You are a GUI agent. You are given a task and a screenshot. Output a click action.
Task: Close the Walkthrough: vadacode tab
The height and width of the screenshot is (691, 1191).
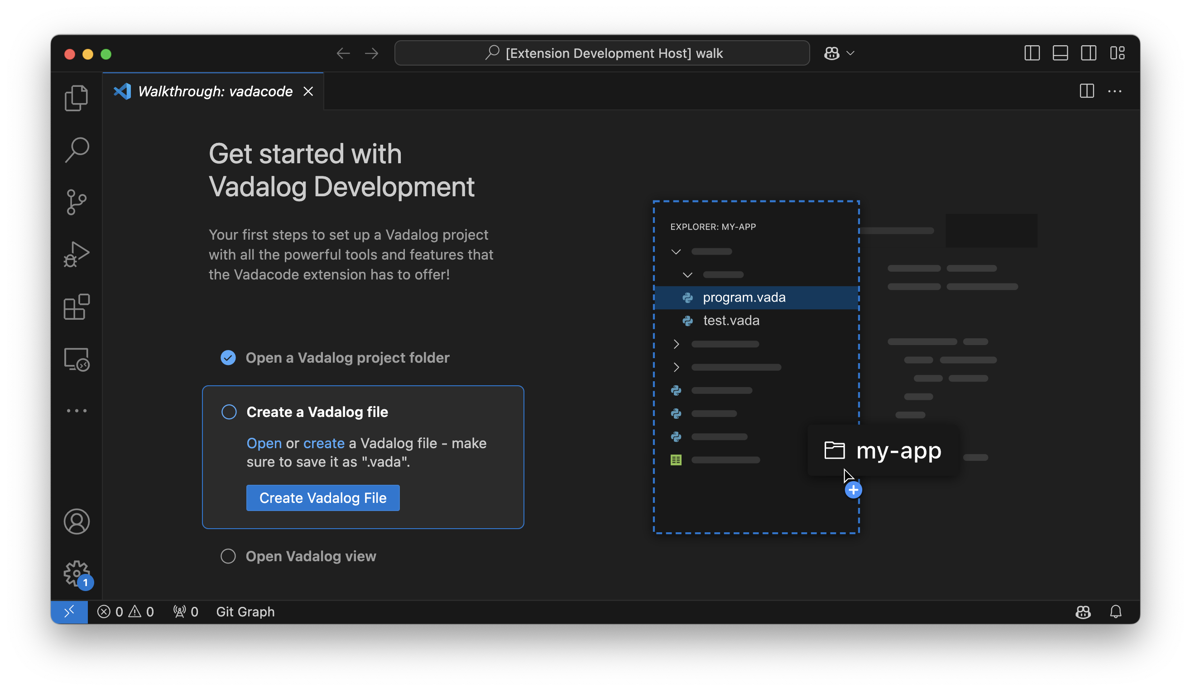[308, 91]
